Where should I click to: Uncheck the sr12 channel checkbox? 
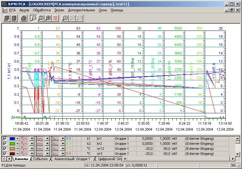pyautogui.click(x=5, y=149)
